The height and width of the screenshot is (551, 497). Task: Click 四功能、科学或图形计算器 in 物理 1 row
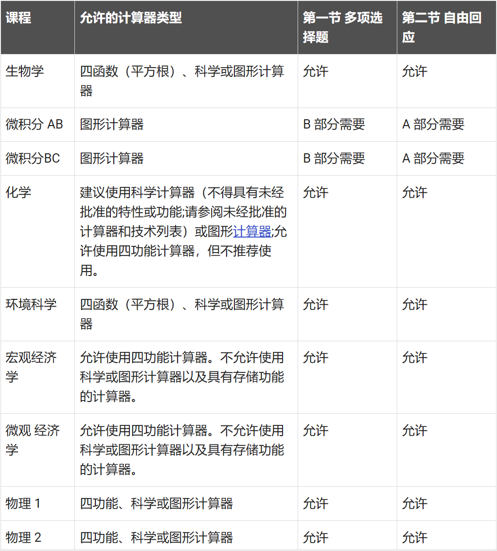157,503
